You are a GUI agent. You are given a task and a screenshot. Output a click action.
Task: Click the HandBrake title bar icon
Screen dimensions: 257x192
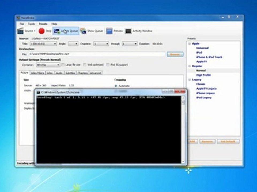[18, 18]
